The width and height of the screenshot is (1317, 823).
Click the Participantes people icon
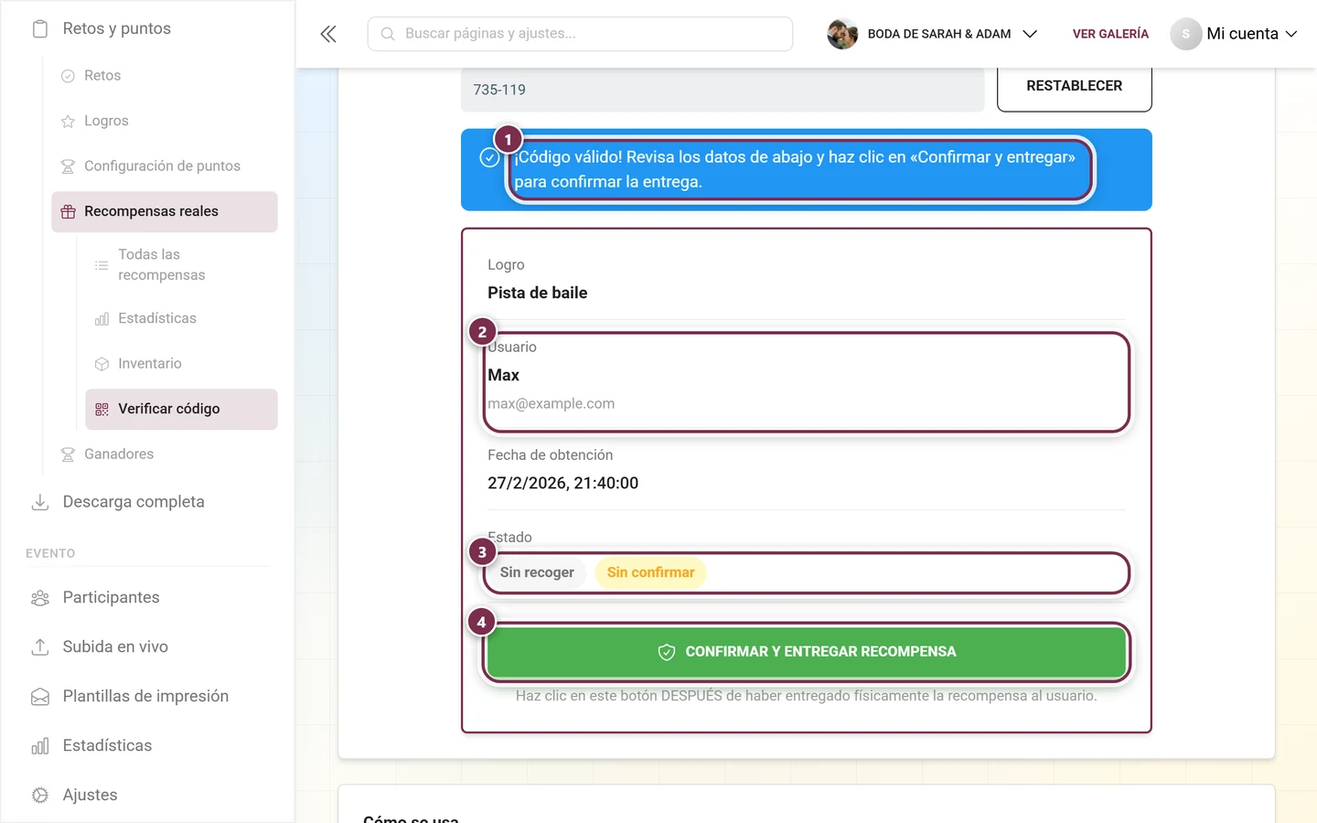(40, 598)
